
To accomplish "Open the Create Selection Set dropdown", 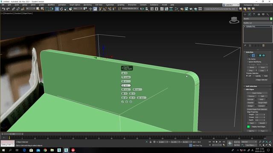I will click(x=130, y=8).
